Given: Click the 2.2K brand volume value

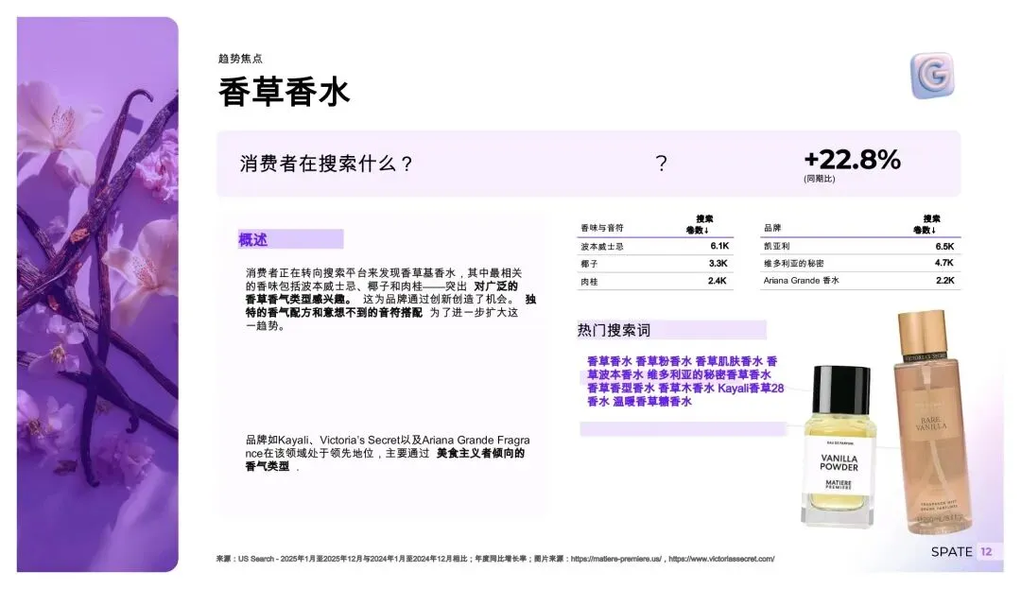Looking at the screenshot, I should [945, 281].
